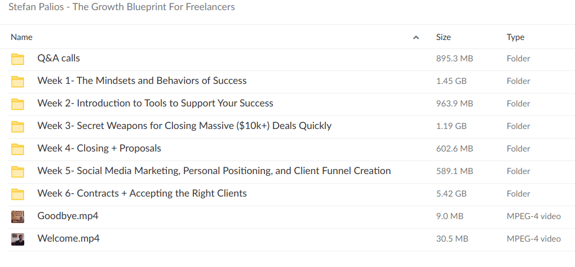Screen dimensions: 575x267
Task: Sort files by the Name column header
Action: coord(22,37)
